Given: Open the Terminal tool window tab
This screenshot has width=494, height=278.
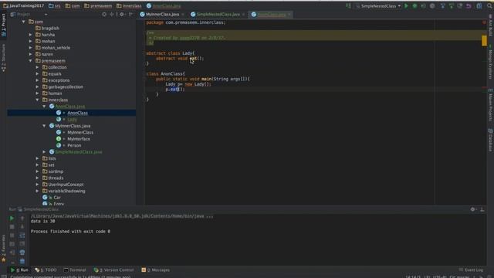Looking at the screenshot, I should pyautogui.click(x=75, y=270).
